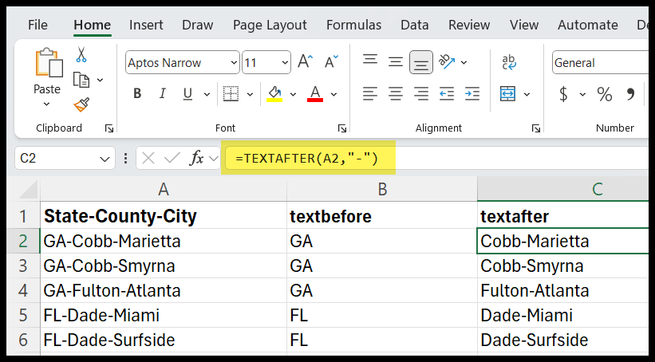Select column B header
Viewport: 655px width, 362px height.
point(382,189)
